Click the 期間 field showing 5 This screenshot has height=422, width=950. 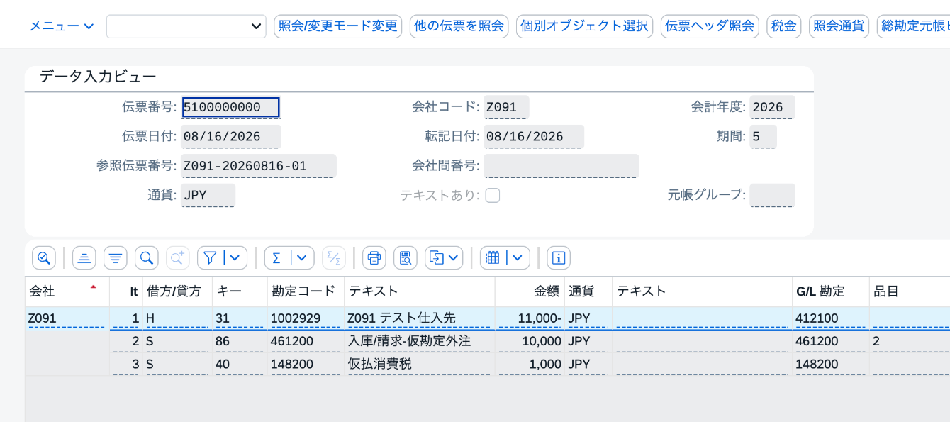tap(763, 137)
